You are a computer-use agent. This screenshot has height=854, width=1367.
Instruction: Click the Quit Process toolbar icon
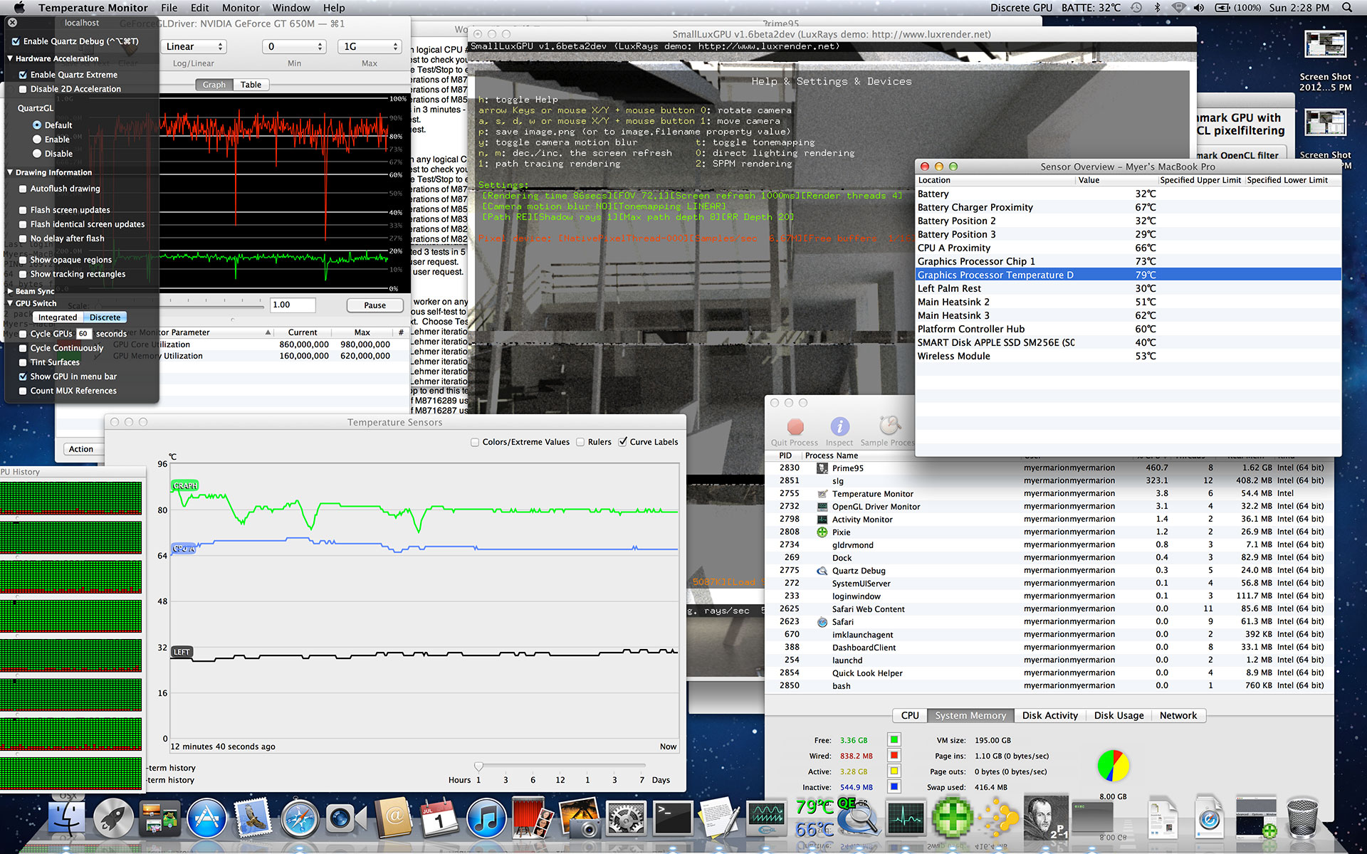click(795, 427)
